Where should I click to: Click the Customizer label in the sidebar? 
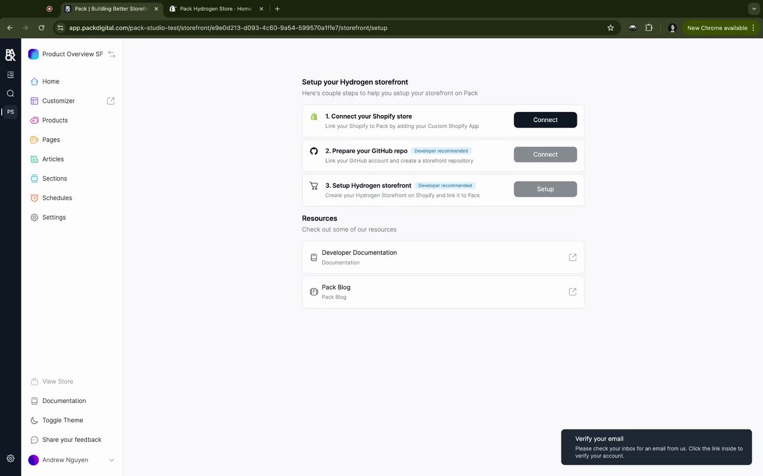(x=58, y=101)
